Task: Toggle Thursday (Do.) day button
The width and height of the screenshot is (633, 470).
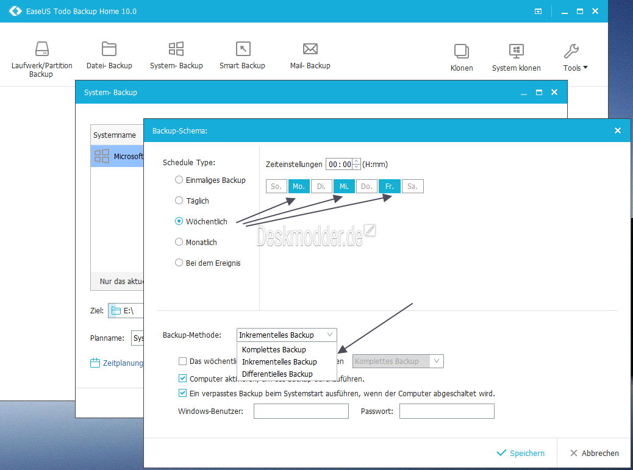Action: [367, 187]
